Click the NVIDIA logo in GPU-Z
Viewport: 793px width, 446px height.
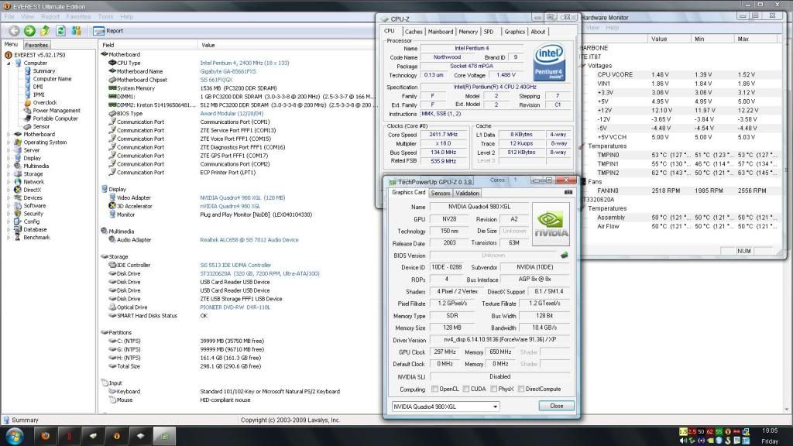coord(551,224)
